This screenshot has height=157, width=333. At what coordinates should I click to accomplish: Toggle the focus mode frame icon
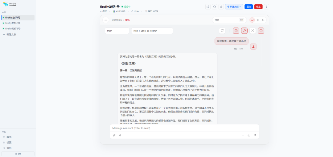point(253,31)
